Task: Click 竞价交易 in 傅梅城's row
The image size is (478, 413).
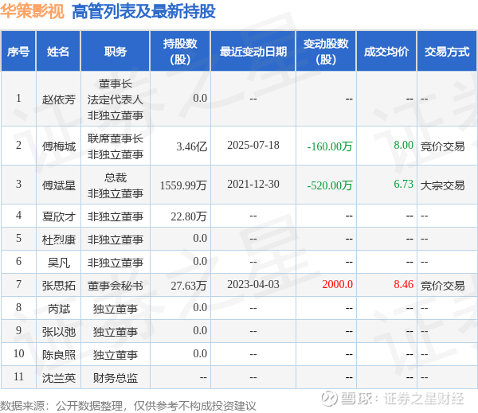Action: [443, 146]
